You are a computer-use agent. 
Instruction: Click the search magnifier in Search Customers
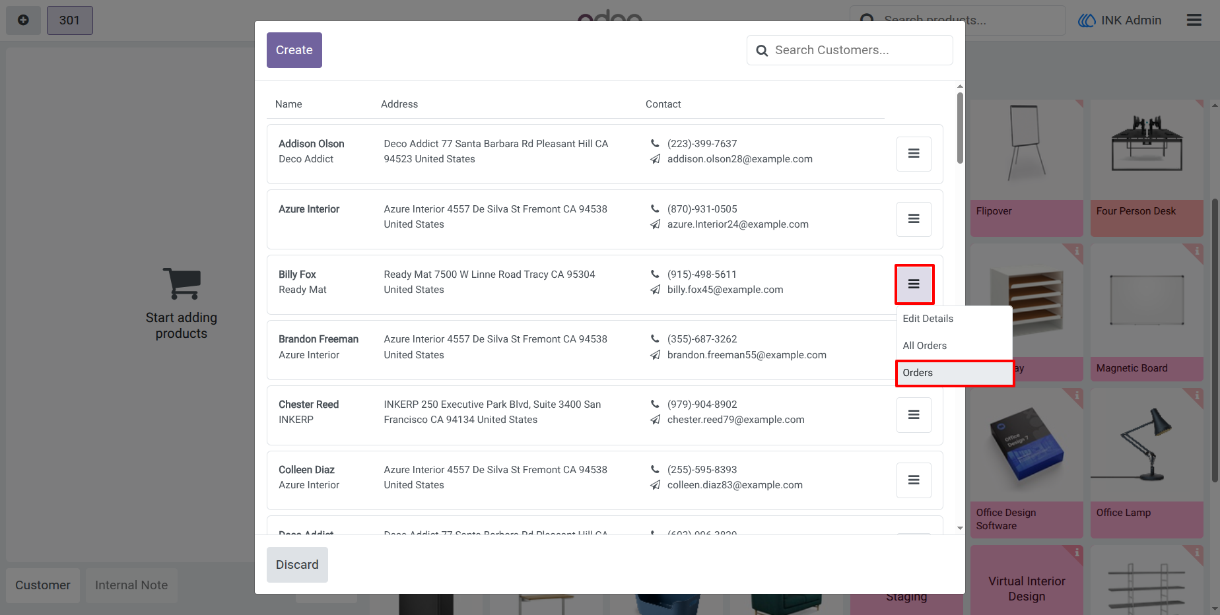click(x=762, y=51)
